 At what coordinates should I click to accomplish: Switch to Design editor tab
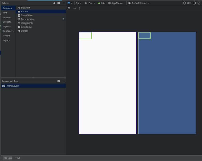pos(8,158)
